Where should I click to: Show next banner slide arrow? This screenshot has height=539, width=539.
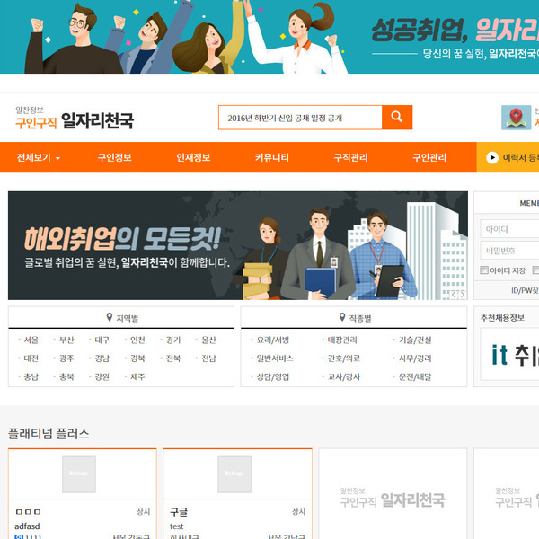tap(463, 295)
